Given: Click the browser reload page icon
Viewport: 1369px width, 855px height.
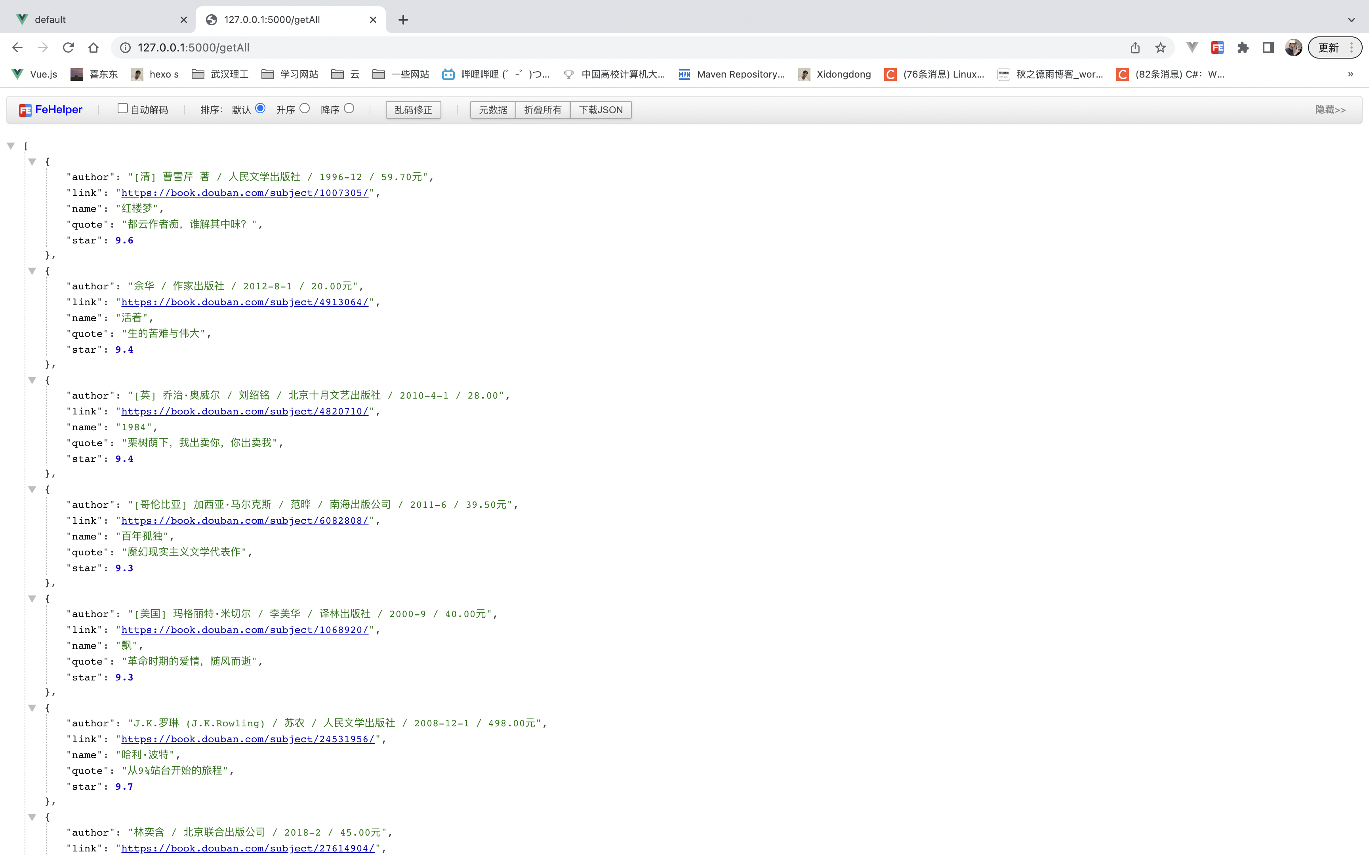Looking at the screenshot, I should tap(69, 47).
